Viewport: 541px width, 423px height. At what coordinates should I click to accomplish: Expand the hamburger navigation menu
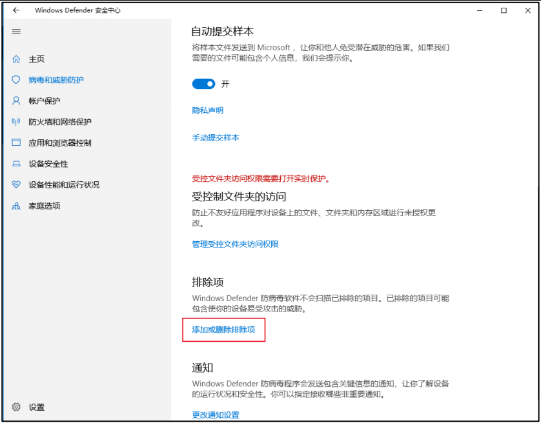(16, 32)
